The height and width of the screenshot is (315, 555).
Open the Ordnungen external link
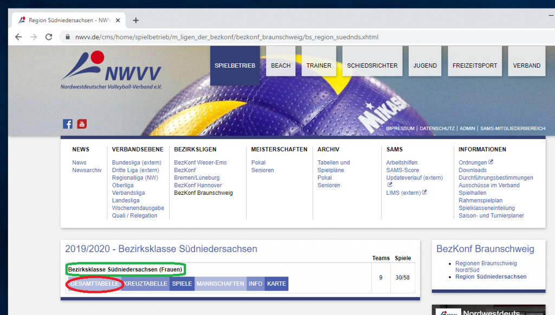476,162
